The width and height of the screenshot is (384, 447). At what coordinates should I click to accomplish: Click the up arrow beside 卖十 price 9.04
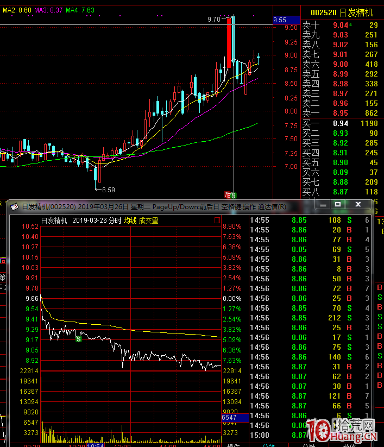pyautogui.click(x=350, y=25)
